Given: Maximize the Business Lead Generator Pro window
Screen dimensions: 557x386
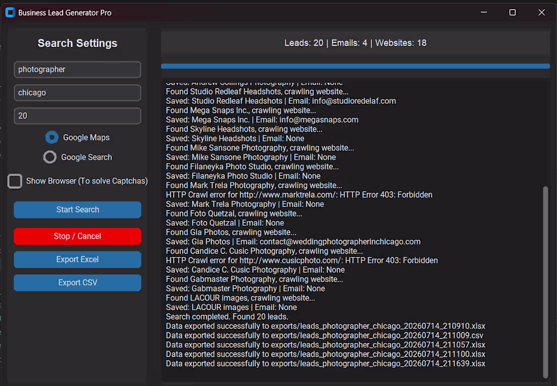Looking at the screenshot, I should 512,13.
